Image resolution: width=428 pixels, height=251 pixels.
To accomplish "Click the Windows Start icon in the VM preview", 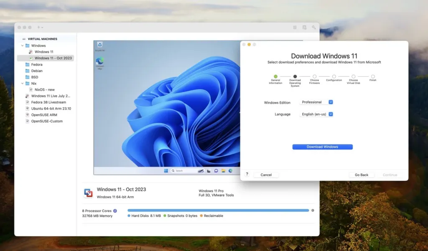I will click(x=166, y=171).
